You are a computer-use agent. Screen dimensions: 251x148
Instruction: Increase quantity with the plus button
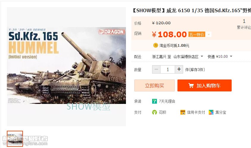click(179, 69)
